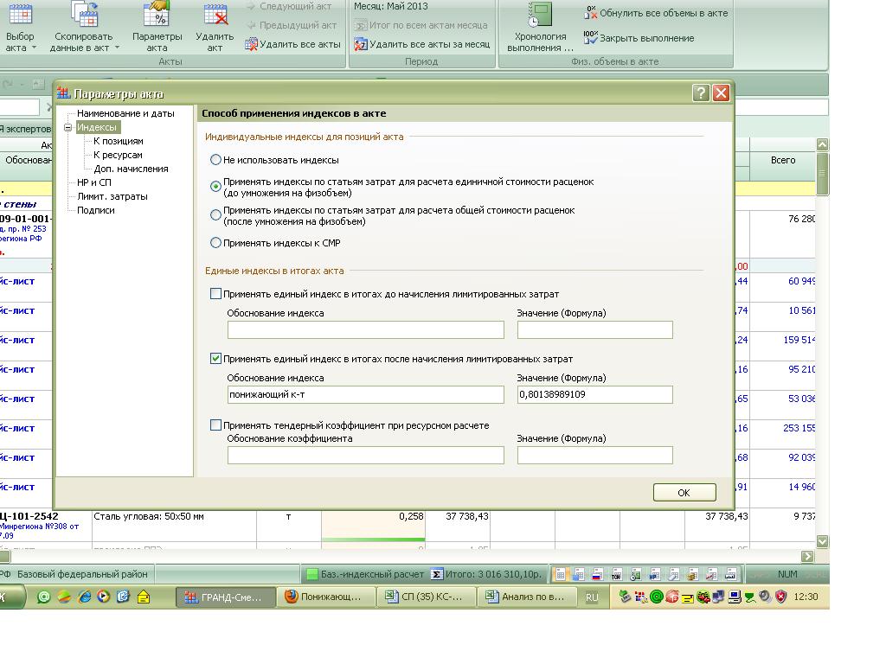The height and width of the screenshot is (664, 886).
Task: Confirm the dialog with OK button
Action: (684, 493)
